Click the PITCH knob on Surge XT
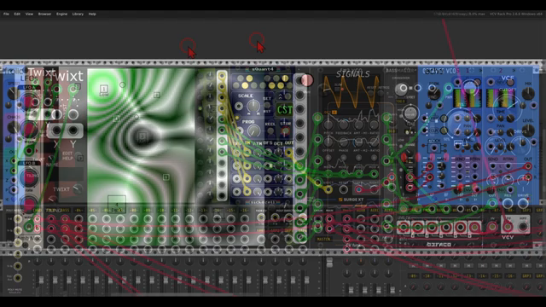 point(328,125)
